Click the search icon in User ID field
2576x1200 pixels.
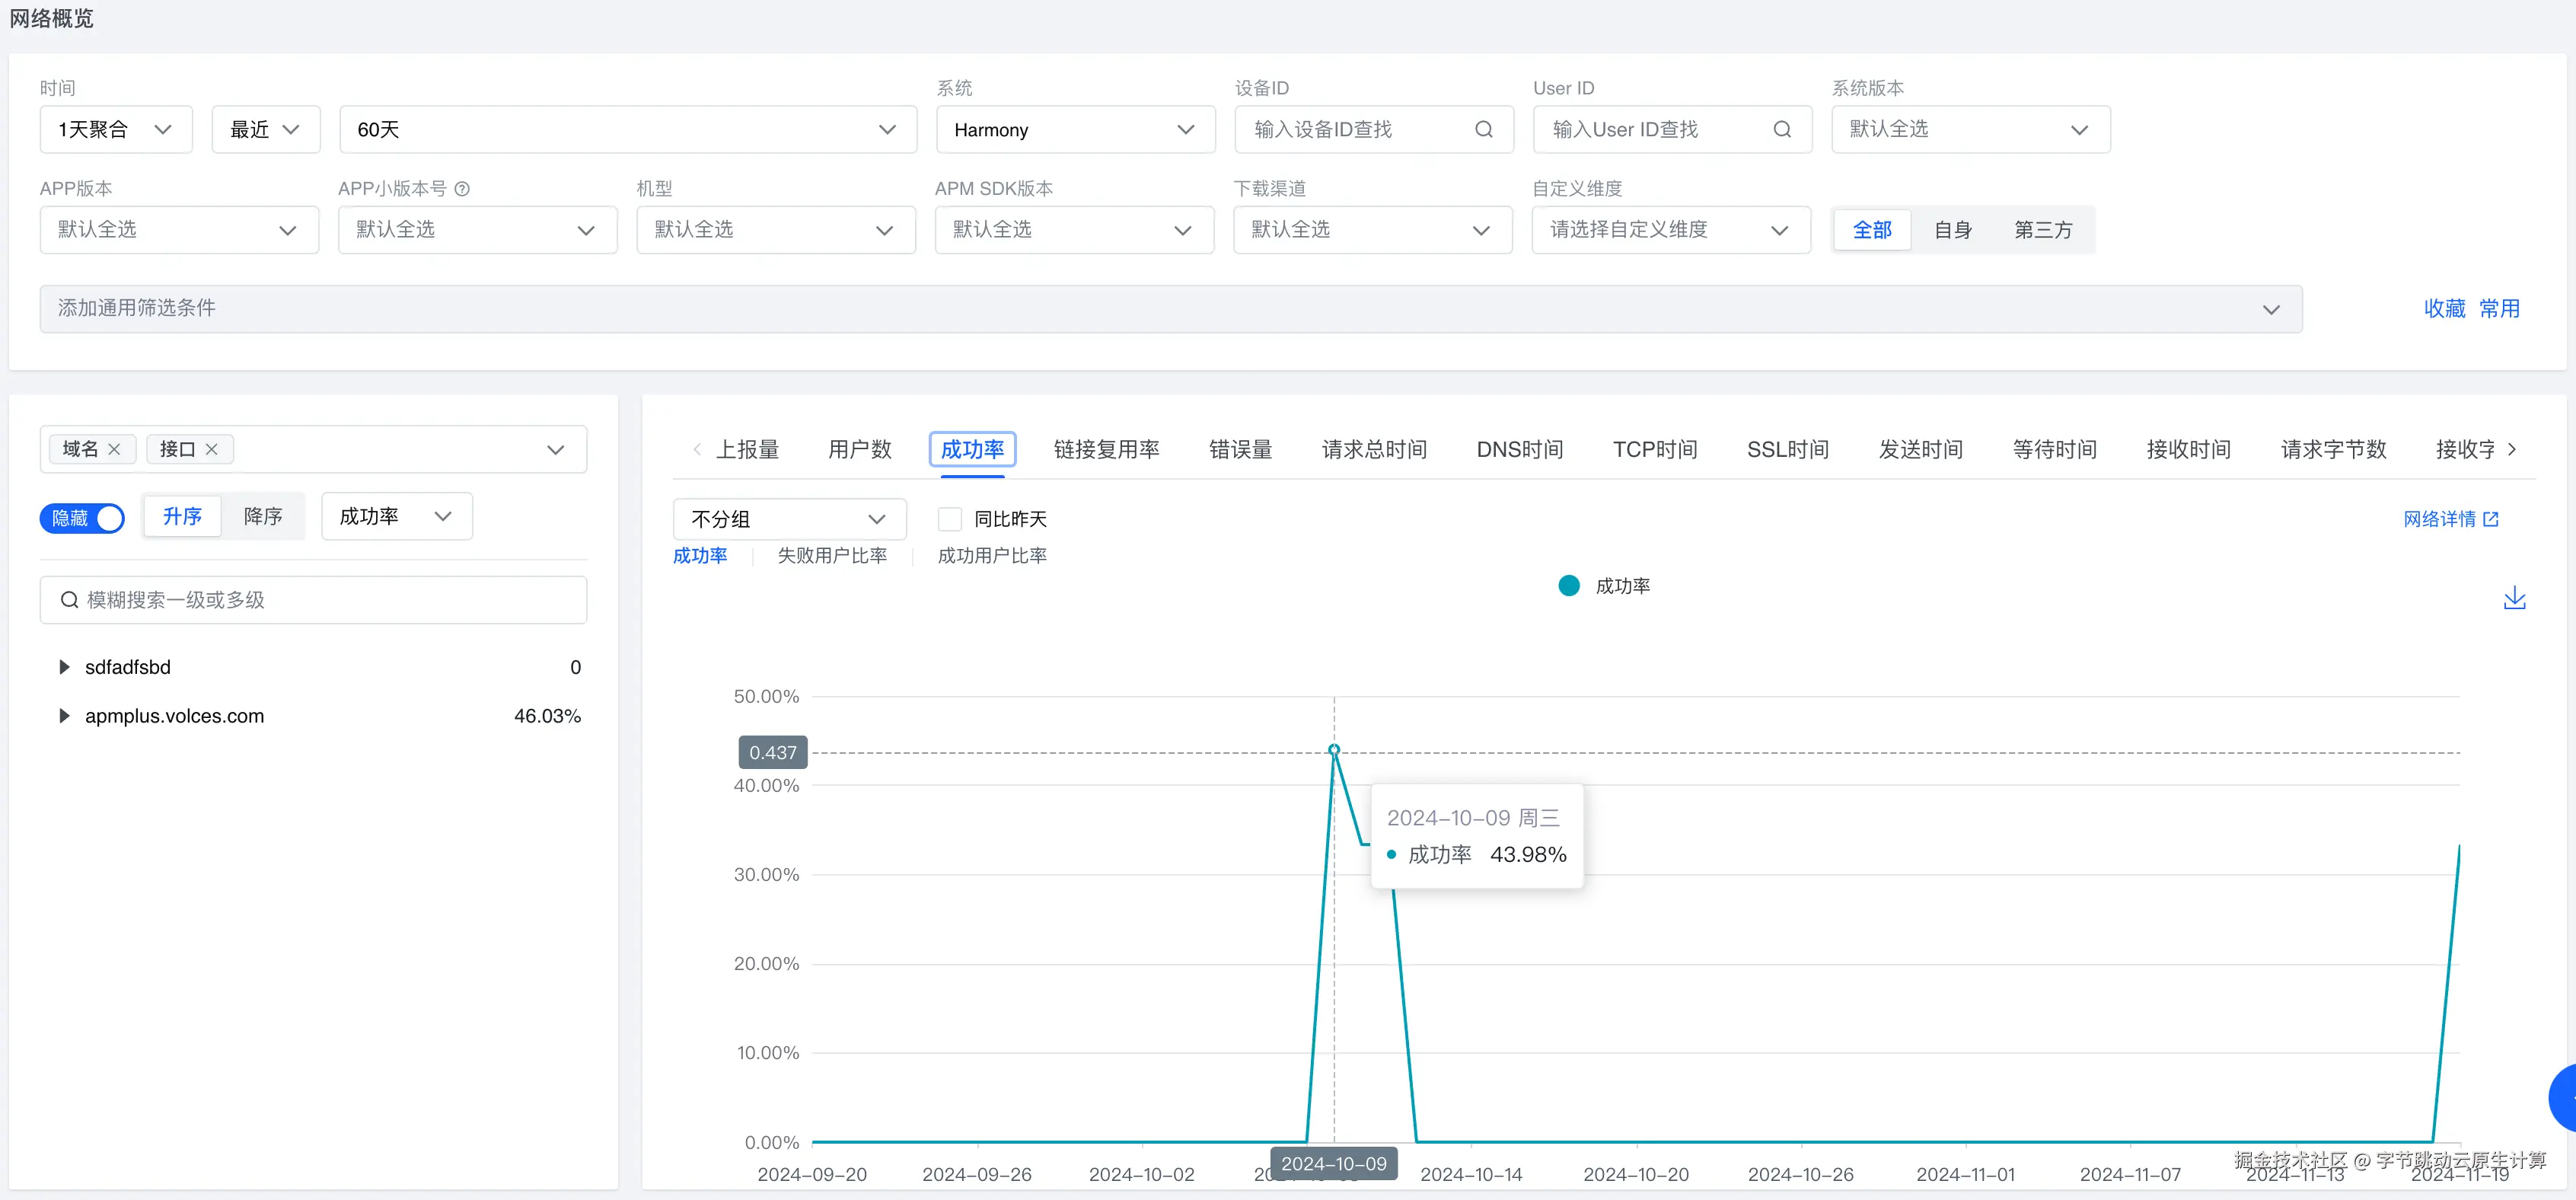(1781, 129)
